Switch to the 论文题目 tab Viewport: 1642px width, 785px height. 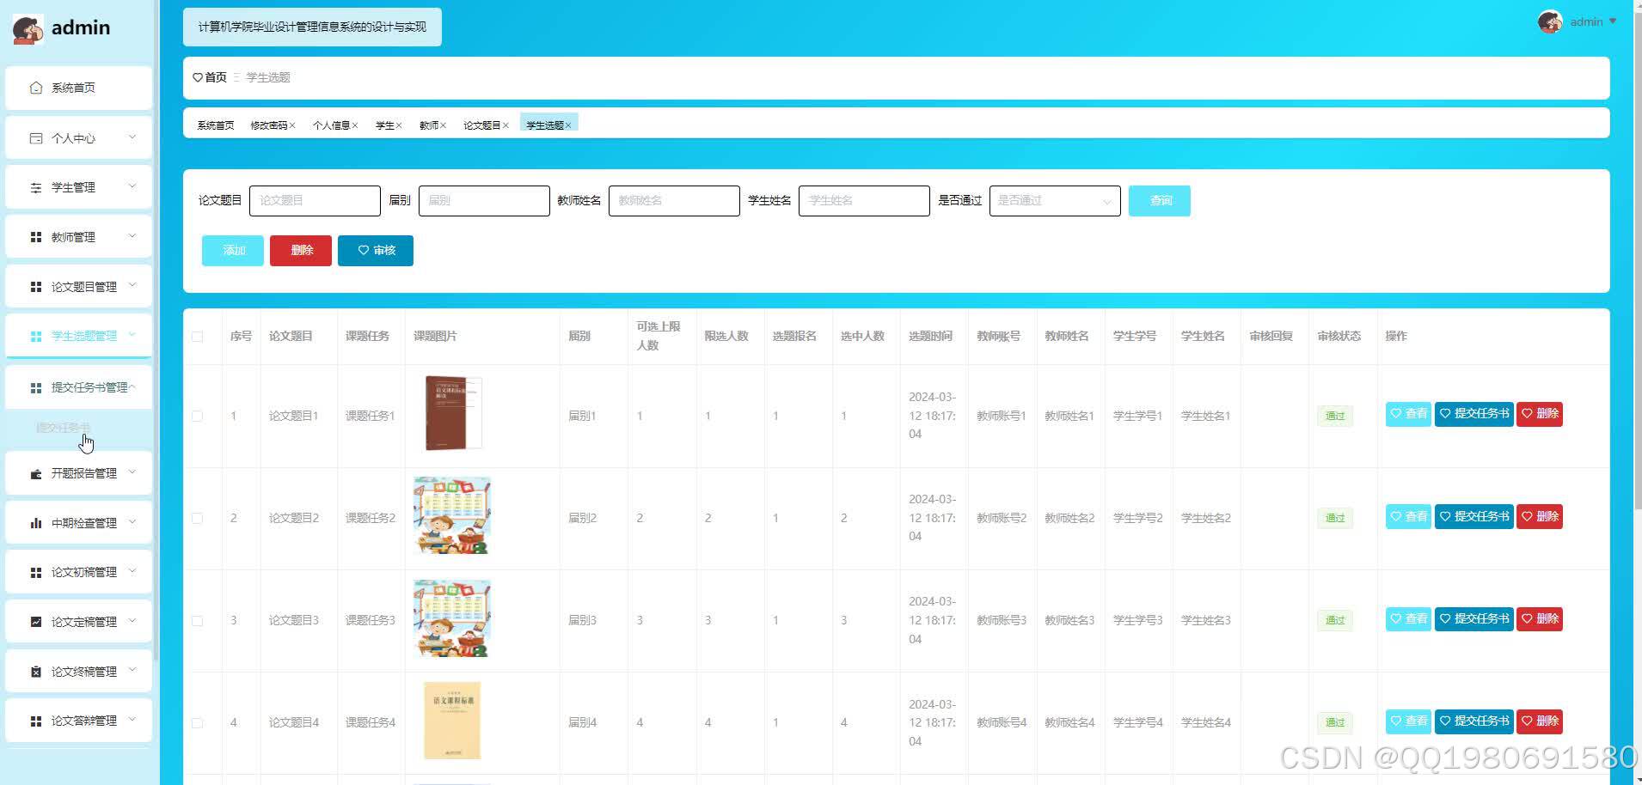[482, 125]
